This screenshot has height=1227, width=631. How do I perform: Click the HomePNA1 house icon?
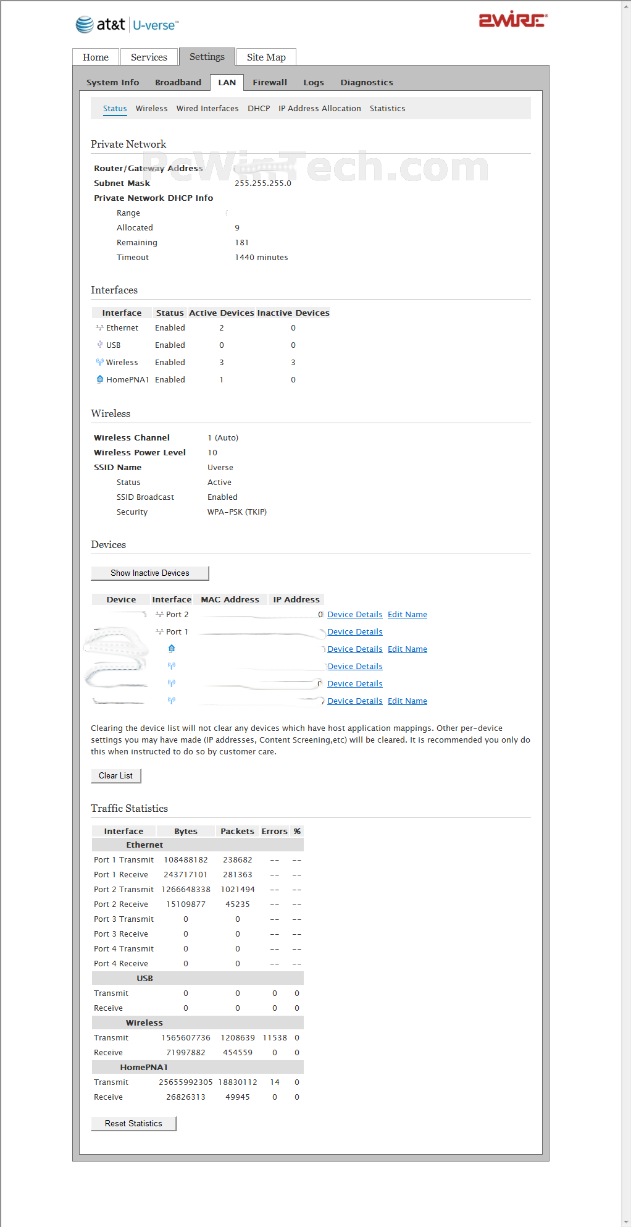99,379
